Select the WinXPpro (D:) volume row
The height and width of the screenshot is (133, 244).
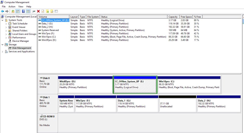pyautogui.click(x=120, y=40)
